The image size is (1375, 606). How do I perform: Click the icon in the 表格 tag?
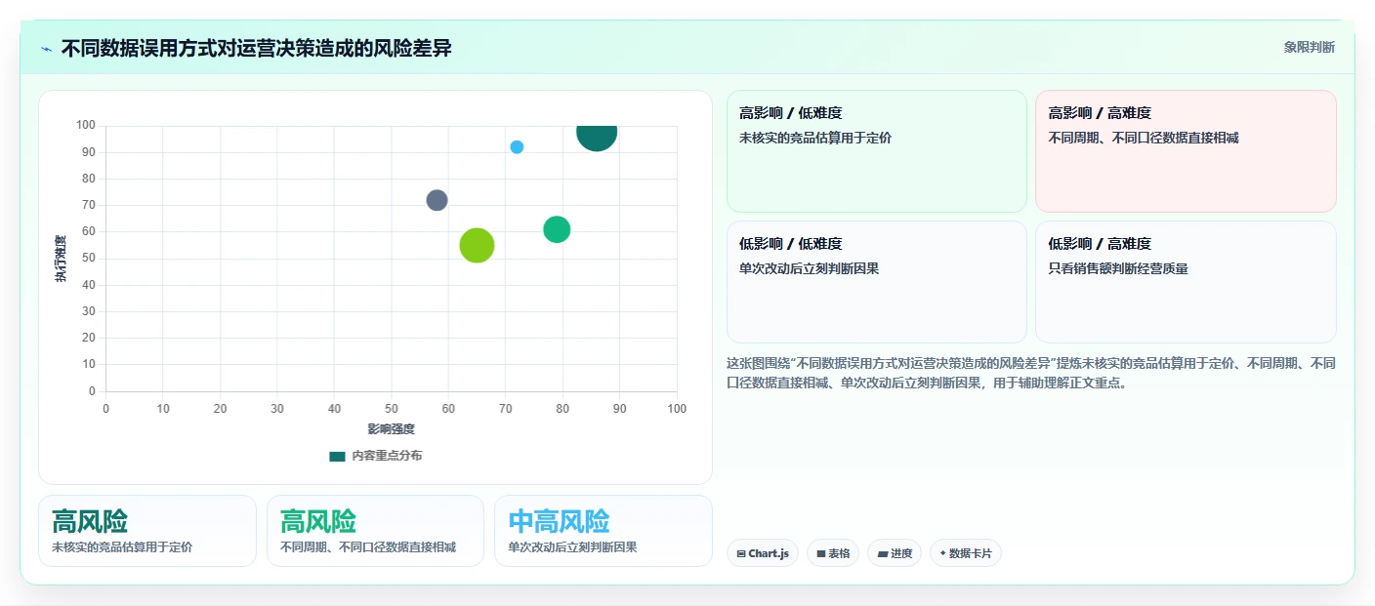[821, 553]
